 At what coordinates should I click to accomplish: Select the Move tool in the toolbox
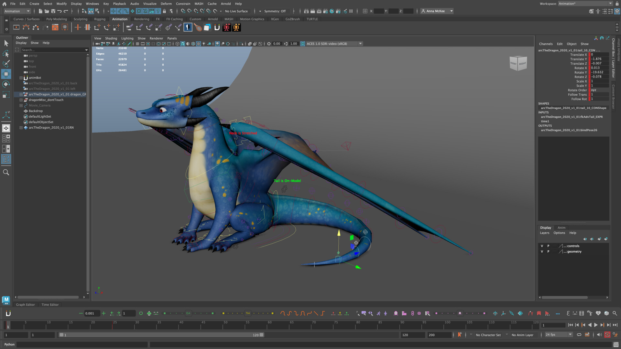(x=6, y=74)
